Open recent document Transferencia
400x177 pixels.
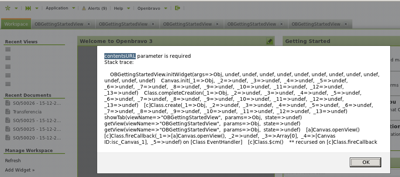click(27, 112)
